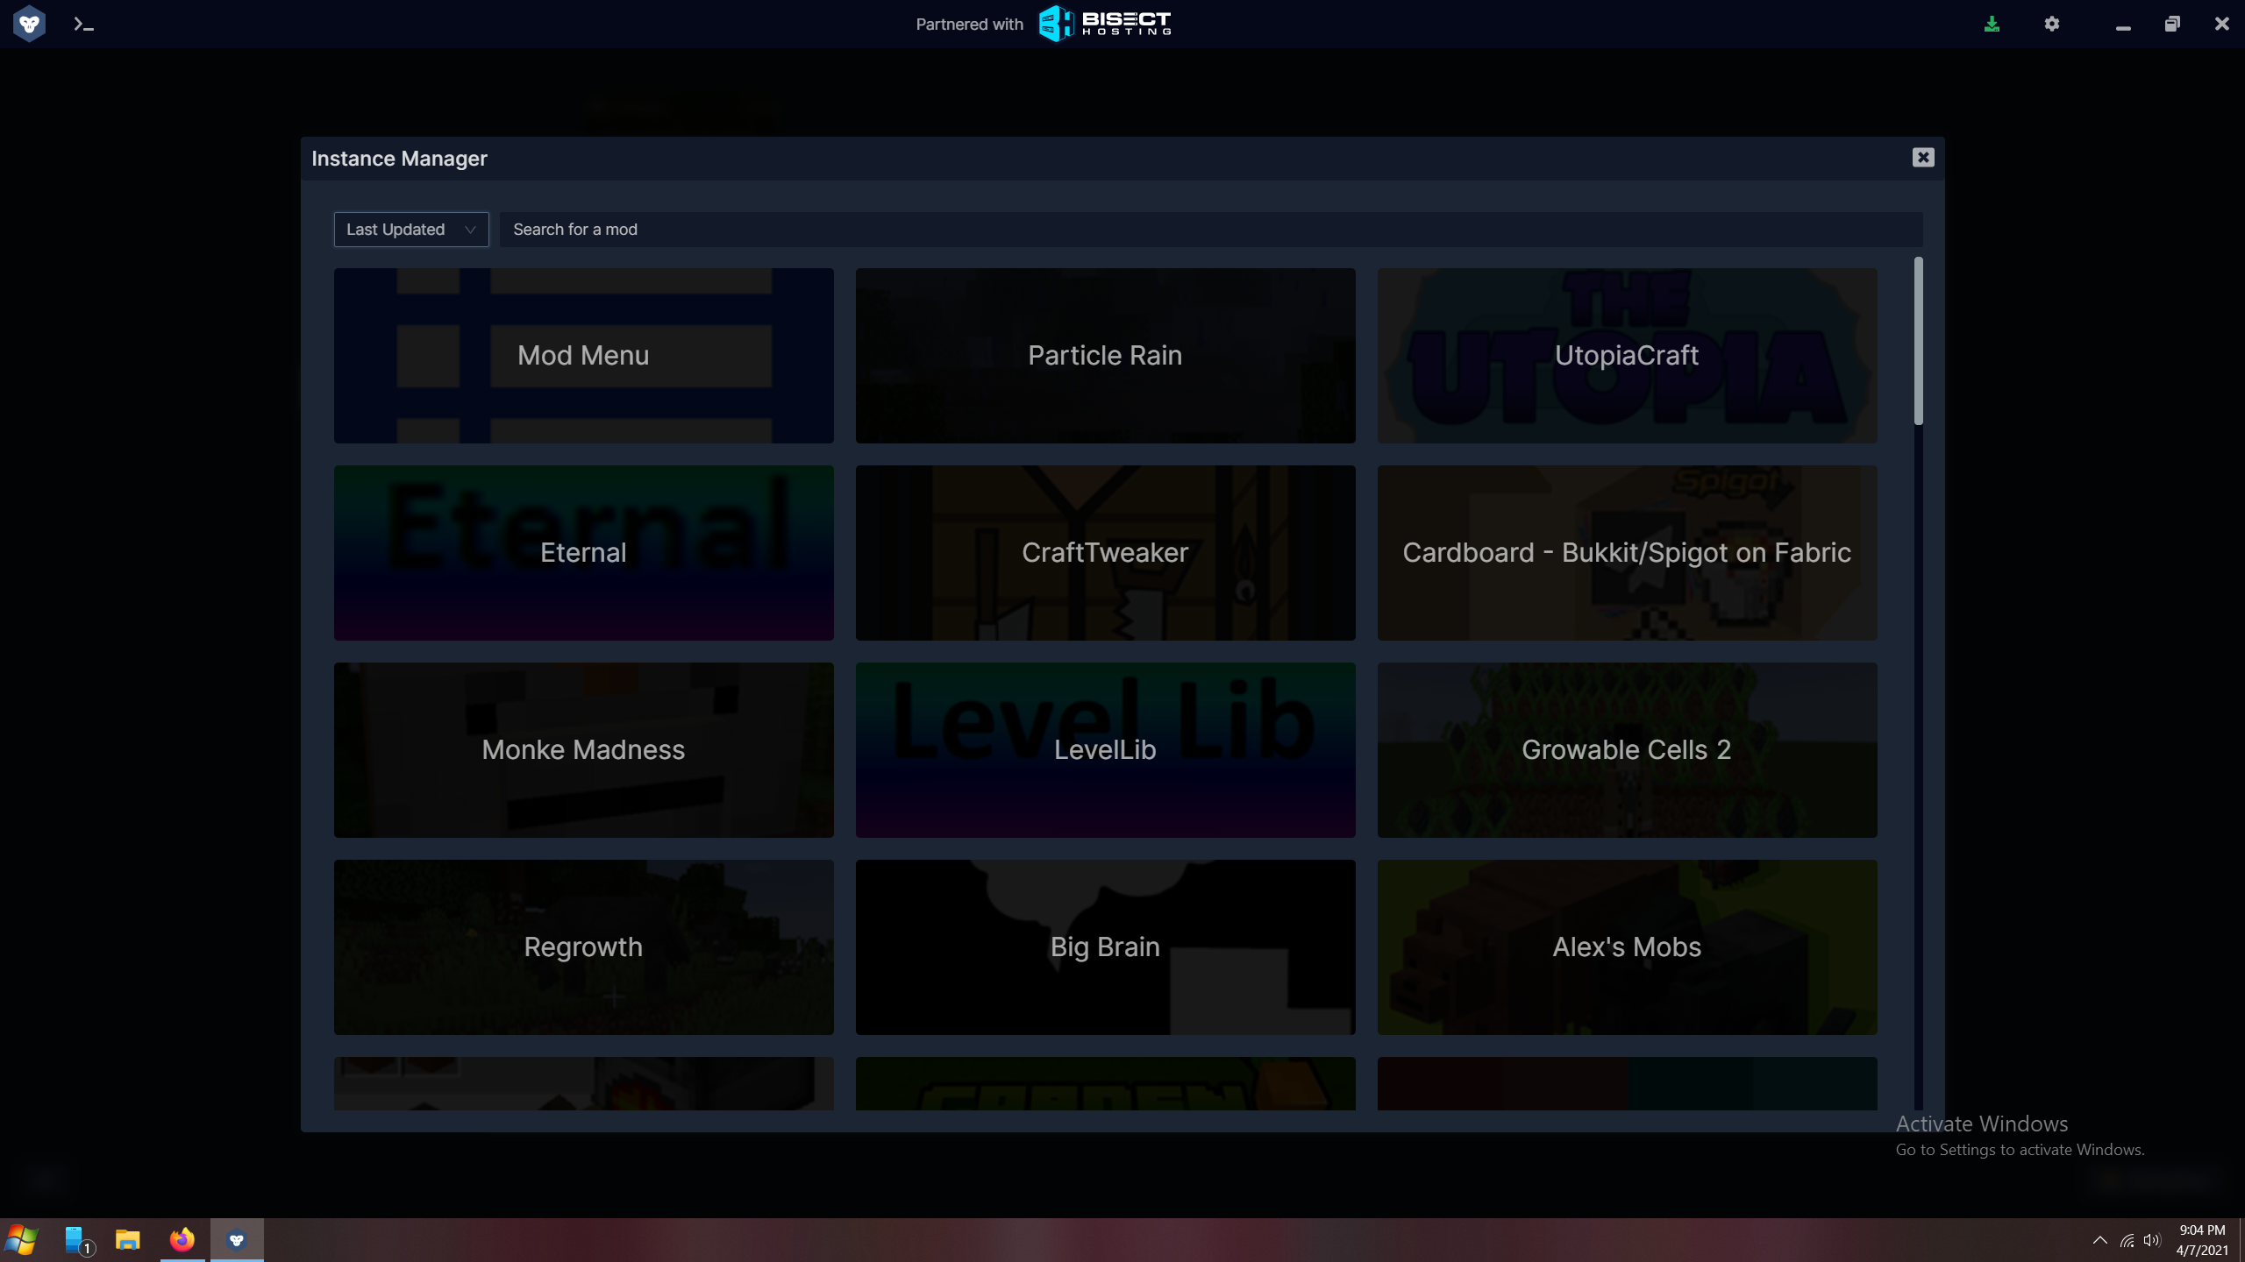Open the downloads icon in the top bar

(x=1992, y=24)
